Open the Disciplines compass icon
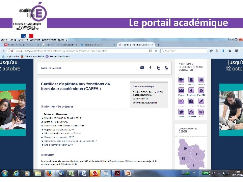Viewport: 243px width, 182px height. [191, 112]
